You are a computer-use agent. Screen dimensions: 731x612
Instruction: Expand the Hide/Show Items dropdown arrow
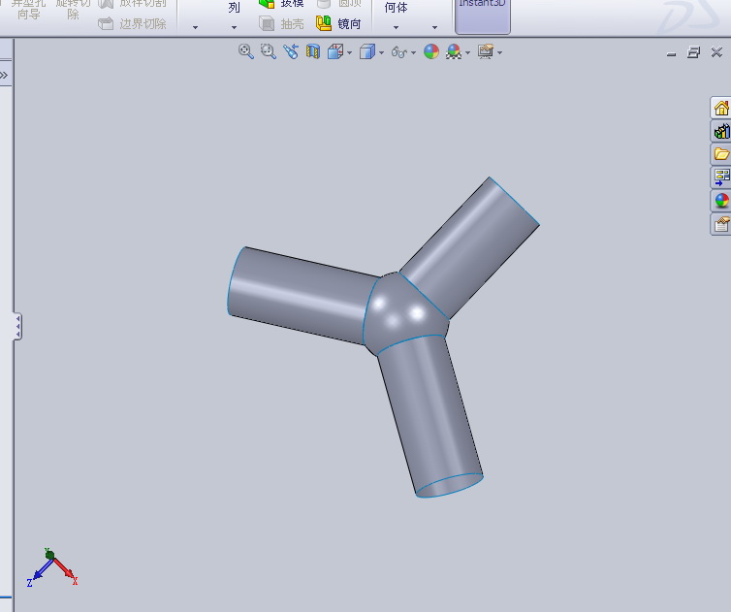coord(414,53)
